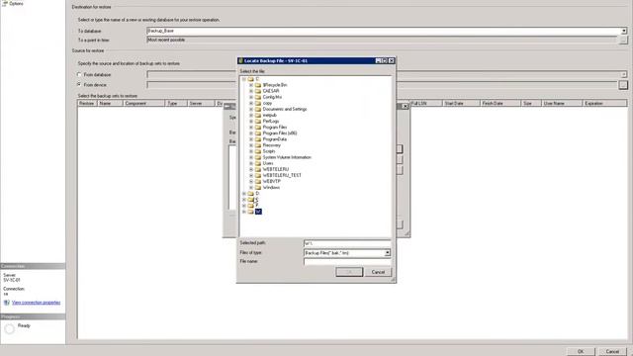The width and height of the screenshot is (633, 356).
Task: Collapse the C: drive node
Action: (x=244, y=79)
